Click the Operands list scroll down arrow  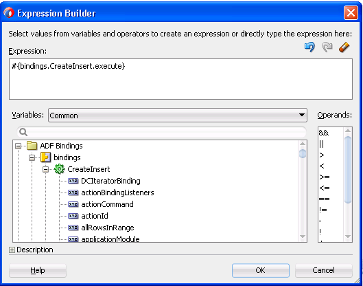(348, 236)
